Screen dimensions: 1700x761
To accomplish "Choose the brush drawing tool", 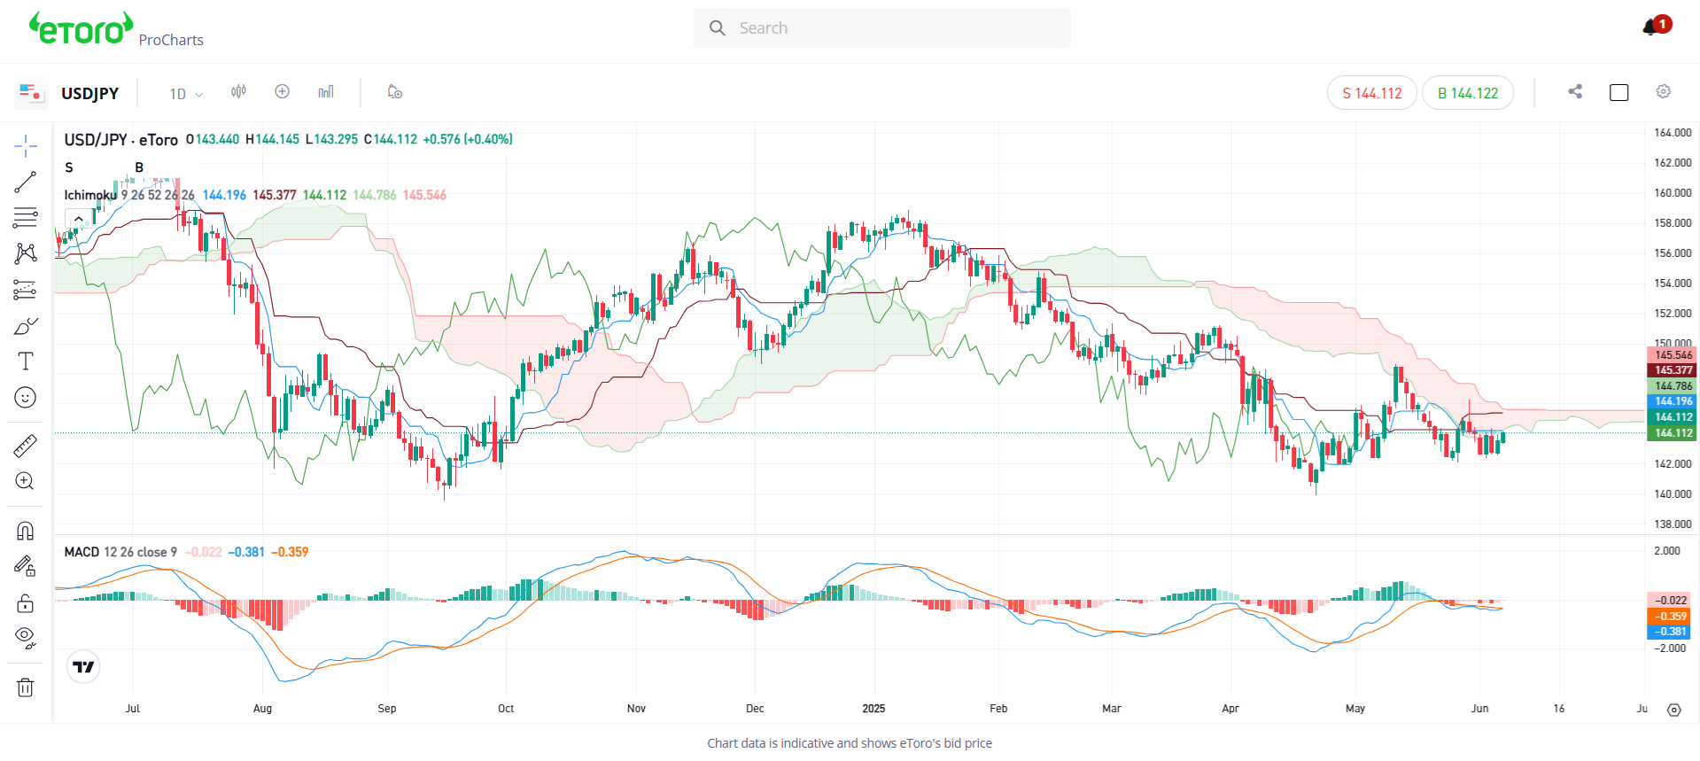I will pos(26,326).
